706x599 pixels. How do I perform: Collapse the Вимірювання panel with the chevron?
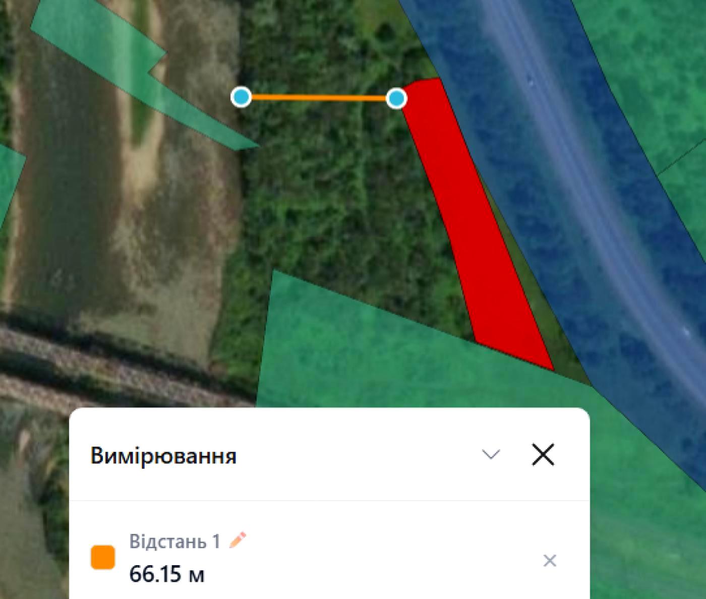point(491,455)
